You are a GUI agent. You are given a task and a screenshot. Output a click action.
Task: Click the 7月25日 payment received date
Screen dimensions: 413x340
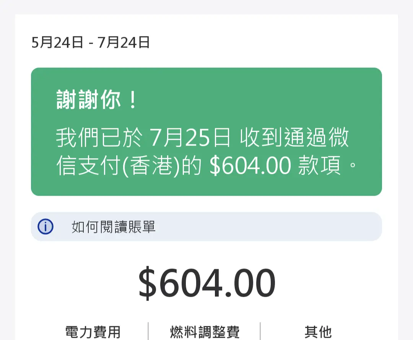tap(190, 137)
